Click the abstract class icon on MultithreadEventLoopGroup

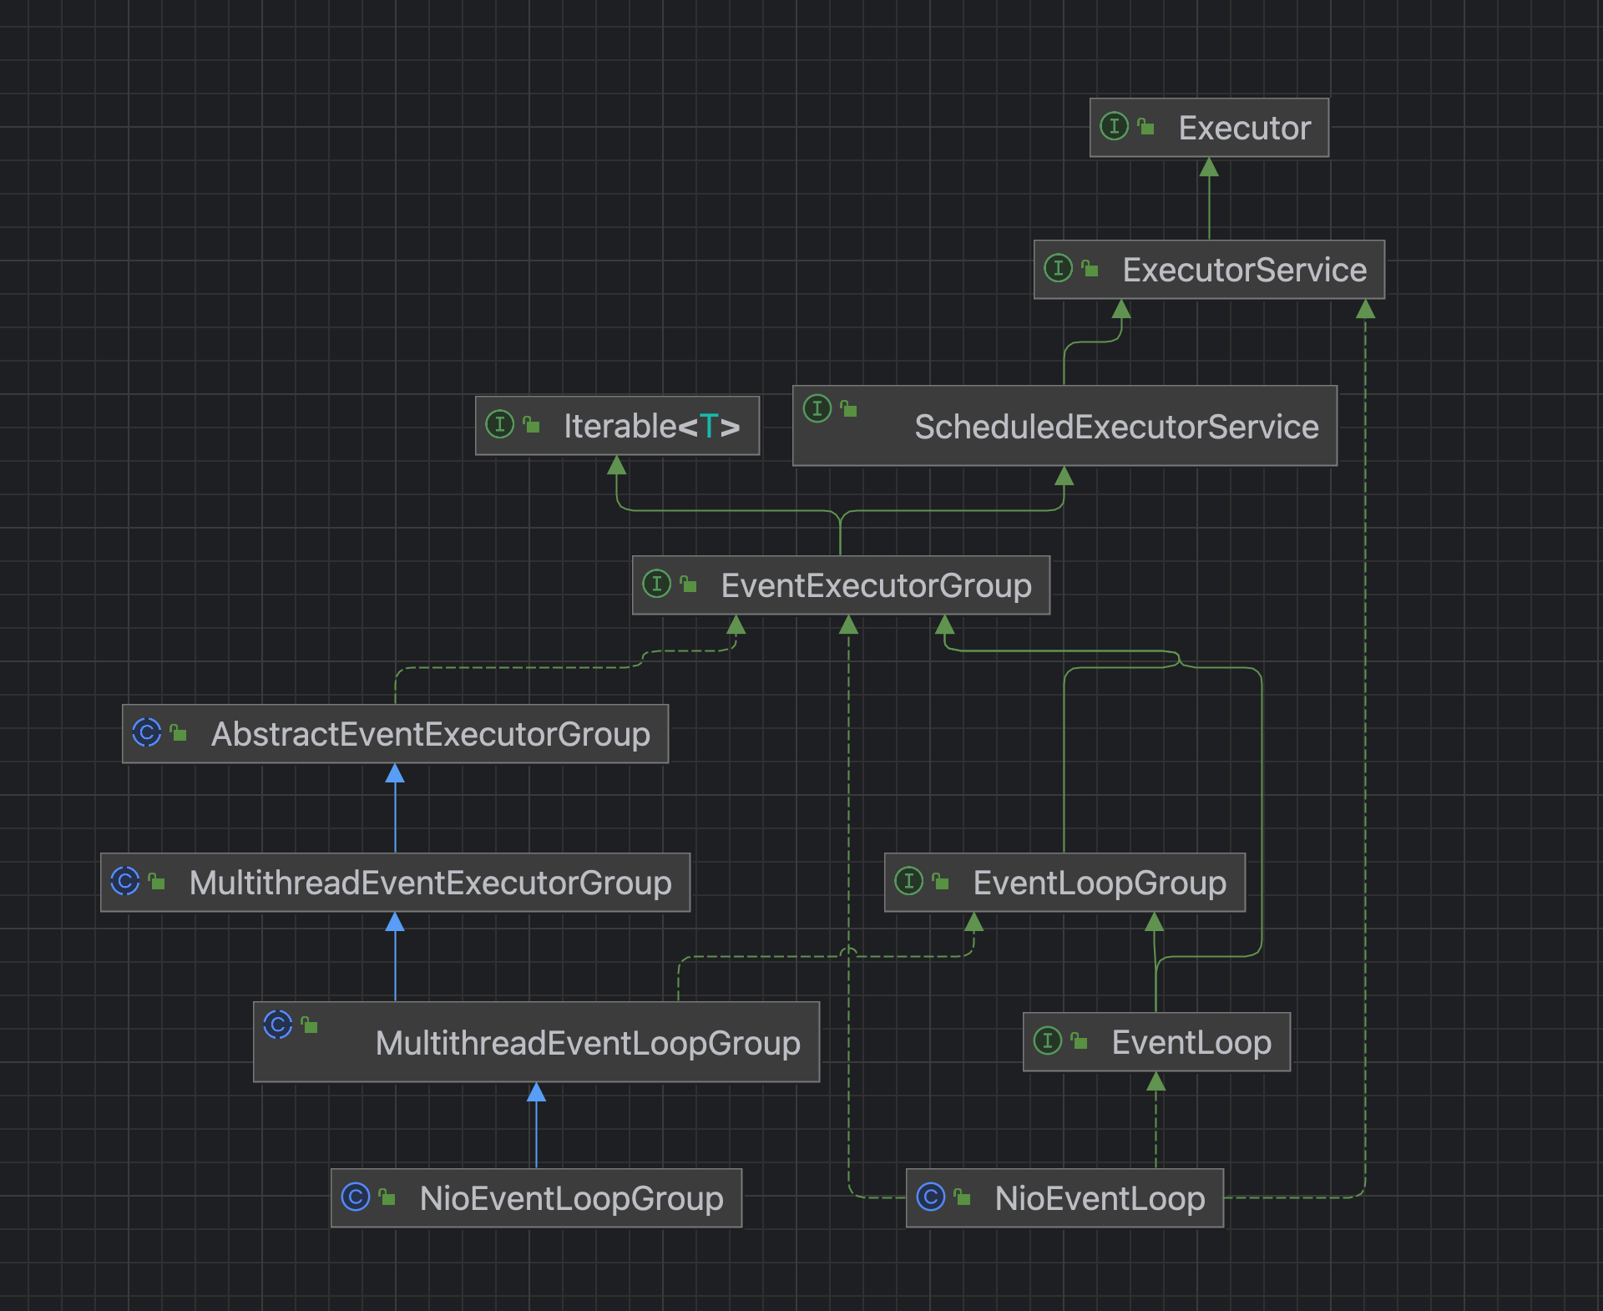pyautogui.click(x=277, y=1025)
